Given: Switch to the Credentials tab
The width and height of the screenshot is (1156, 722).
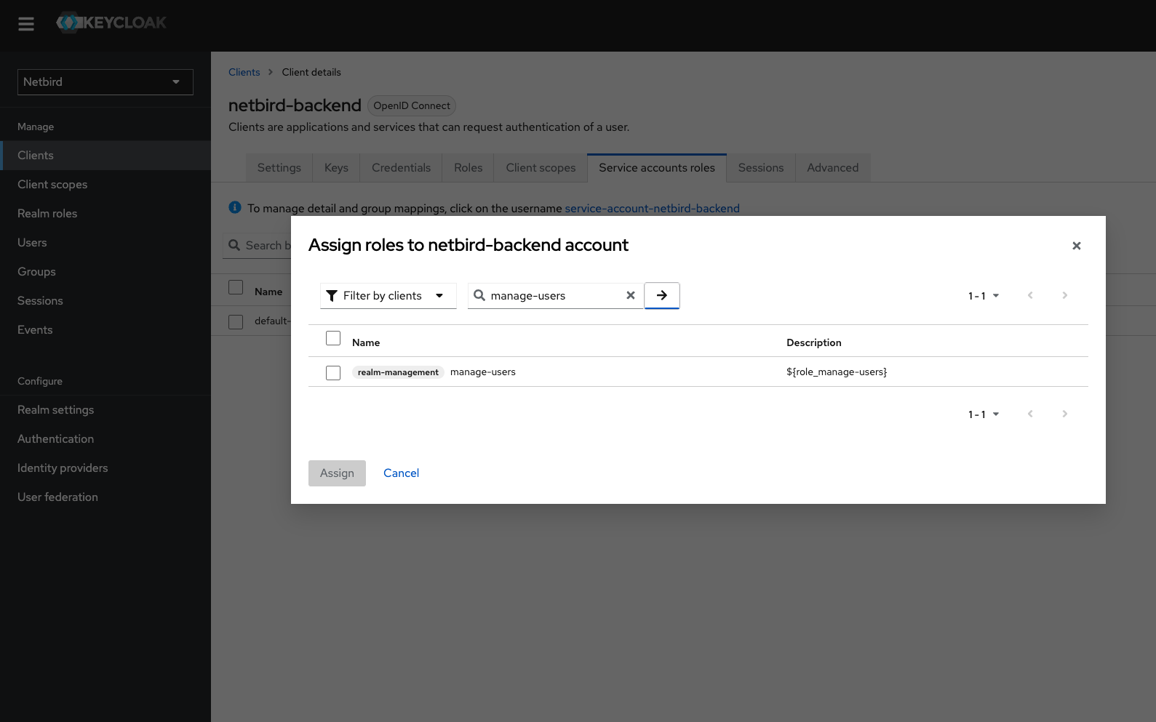Looking at the screenshot, I should [401, 168].
